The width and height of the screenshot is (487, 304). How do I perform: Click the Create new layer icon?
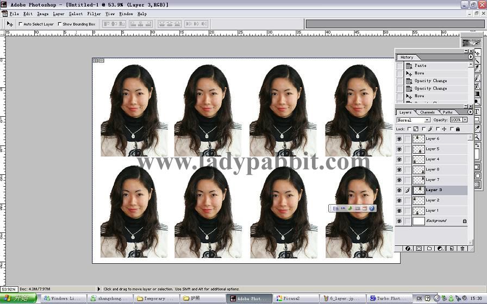[x=452, y=249]
